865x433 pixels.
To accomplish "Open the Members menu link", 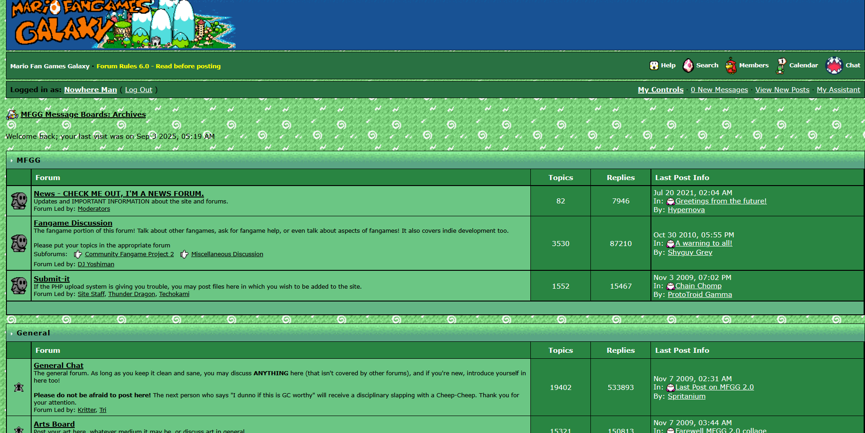I will pos(754,66).
